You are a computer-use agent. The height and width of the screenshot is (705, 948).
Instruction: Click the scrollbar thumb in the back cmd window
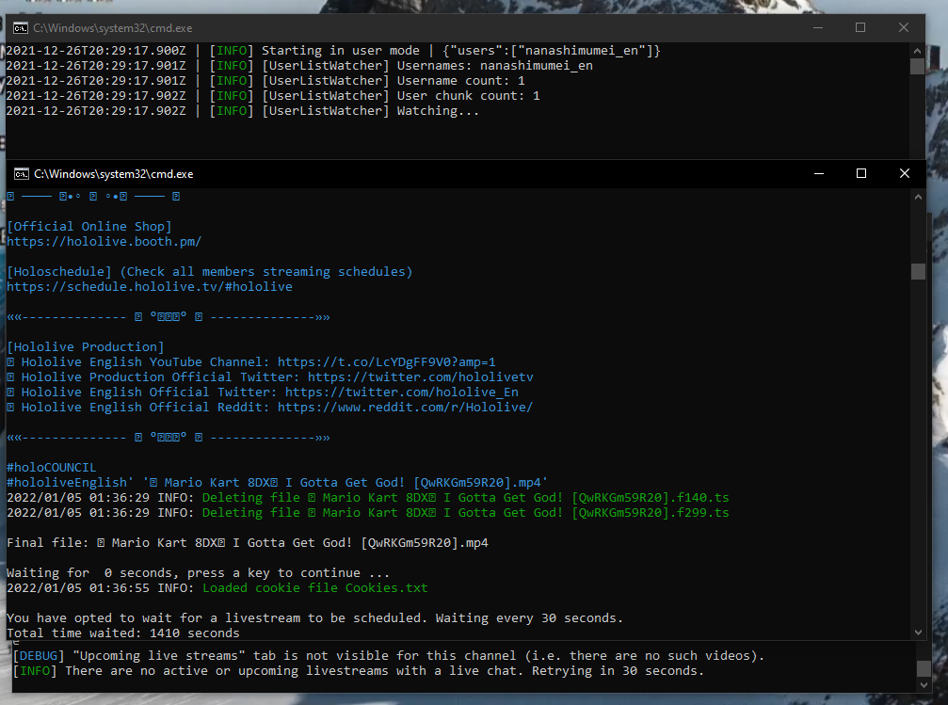(917, 66)
